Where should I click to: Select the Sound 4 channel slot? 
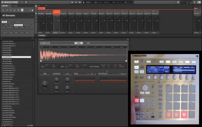(x=64, y=13)
